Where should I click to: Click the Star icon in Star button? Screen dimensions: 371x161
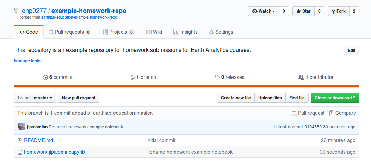click(x=299, y=11)
